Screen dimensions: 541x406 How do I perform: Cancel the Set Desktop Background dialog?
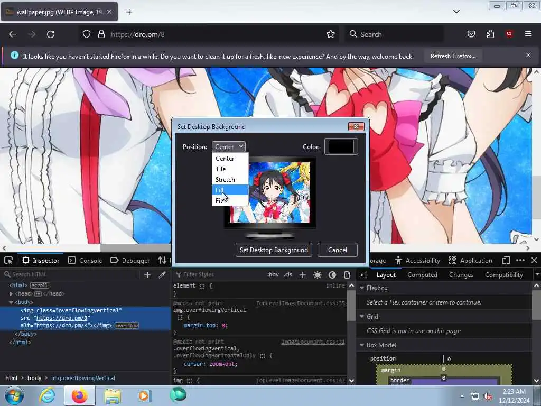click(x=338, y=250)
